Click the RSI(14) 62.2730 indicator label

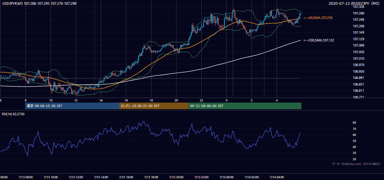coord(13,114)
